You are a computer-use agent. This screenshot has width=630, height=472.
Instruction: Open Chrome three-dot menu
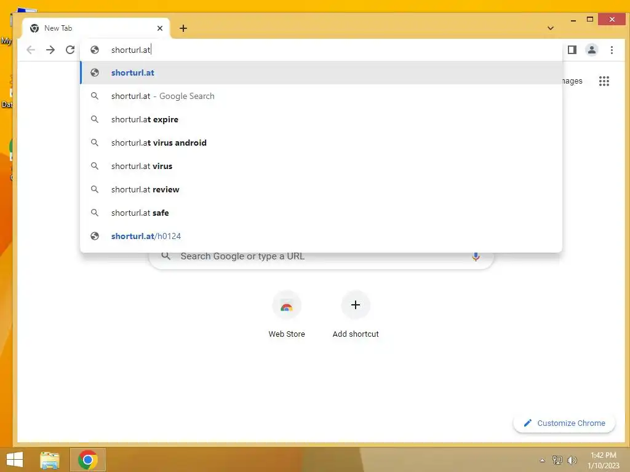[612, 50]
